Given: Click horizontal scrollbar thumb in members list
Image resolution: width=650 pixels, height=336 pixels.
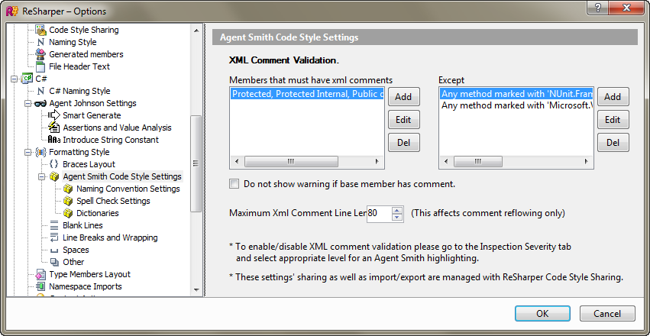Looking at the screenshot, I should click(x=292, y=161).
